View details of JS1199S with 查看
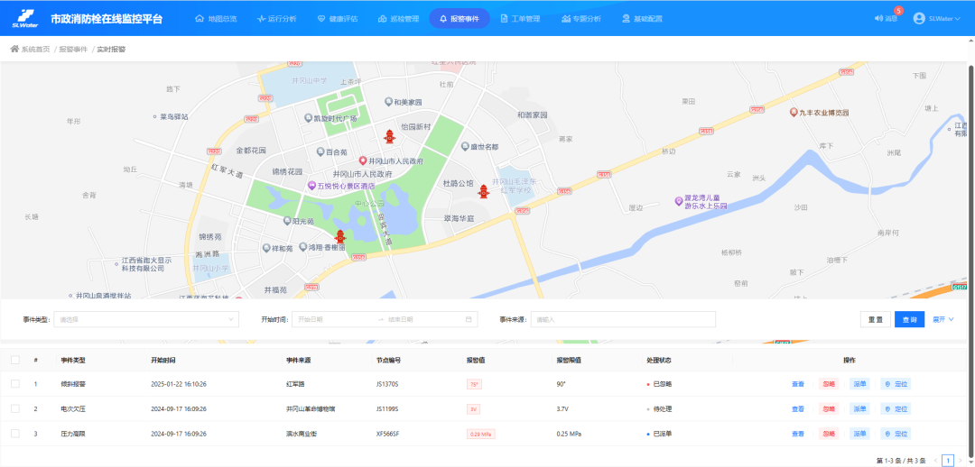Viewport: 975px width, 467px height. (x=798, y=408)
